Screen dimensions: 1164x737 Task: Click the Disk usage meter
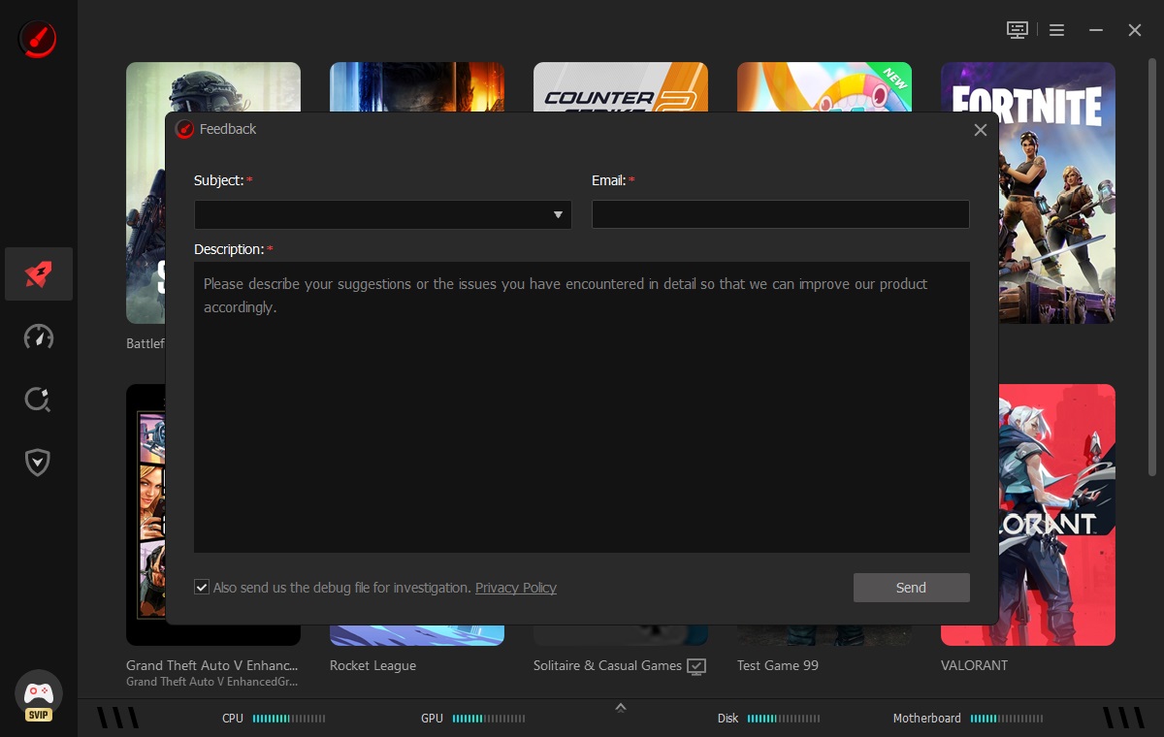[784, 719]
